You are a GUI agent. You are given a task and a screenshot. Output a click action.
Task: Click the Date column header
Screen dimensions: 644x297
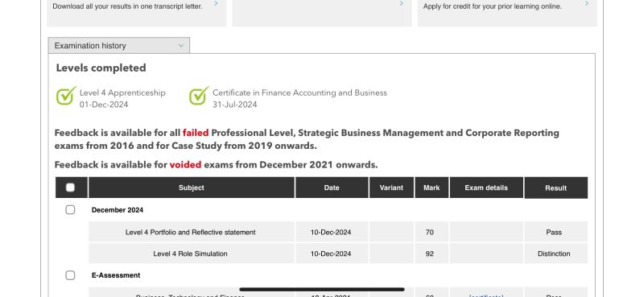click(x=332, y=188)
